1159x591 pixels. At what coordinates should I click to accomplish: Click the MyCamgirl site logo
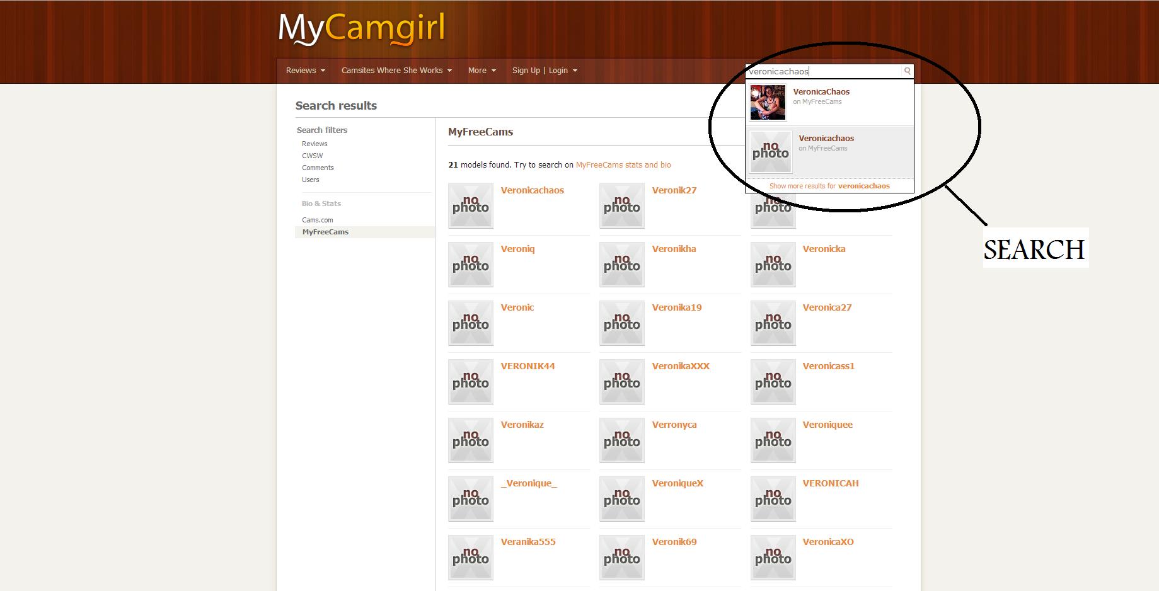[x=362, y=29]
